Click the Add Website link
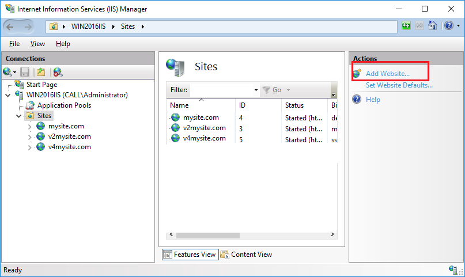The width and height of the screenshot is (465, 277). click(x=388, y=74)
